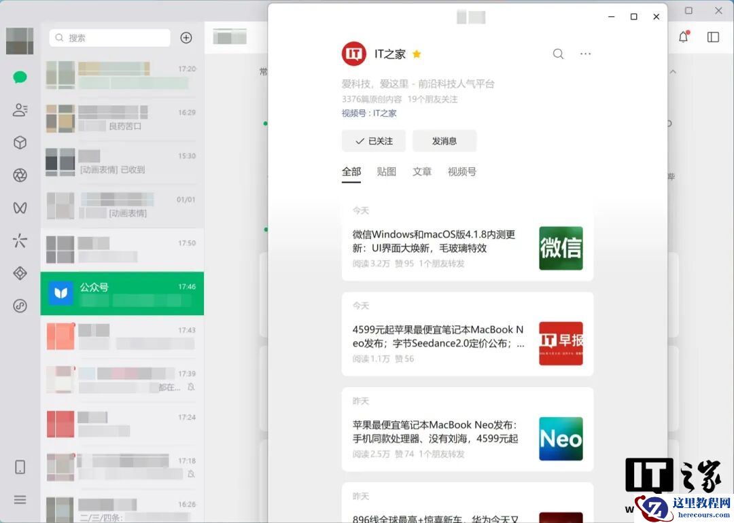Viewport: 734px width, 523px height.
Task: Search within the IT之家 account
Action: coord(558,54)
